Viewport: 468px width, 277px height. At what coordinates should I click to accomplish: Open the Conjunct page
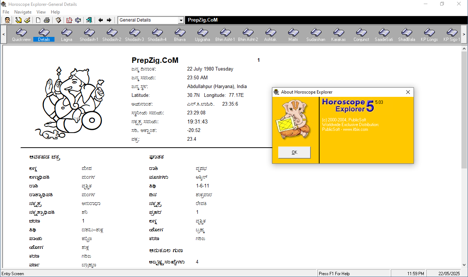361,35
